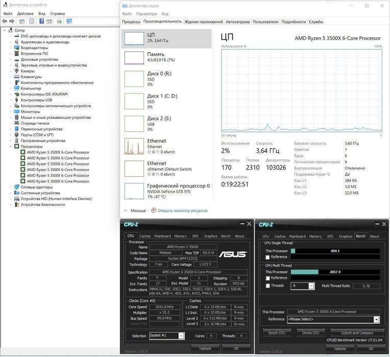Click the forward arrow in Device Manager toolbar
Screen dimensions: 390x357
[12, 21]
